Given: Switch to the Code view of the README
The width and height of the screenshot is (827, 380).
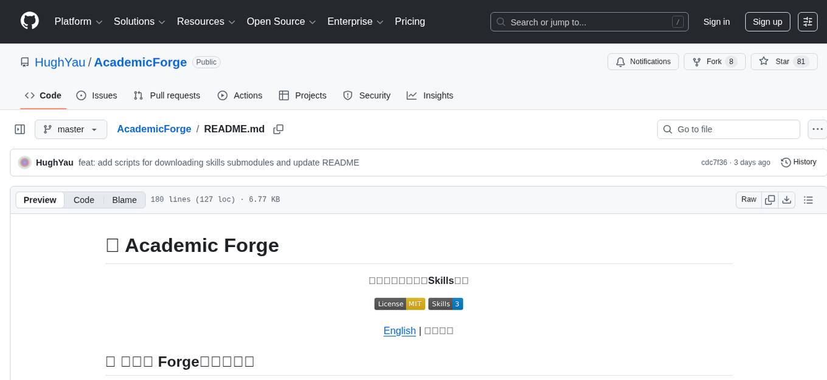Looking at the screenshot, I should 83,200.
